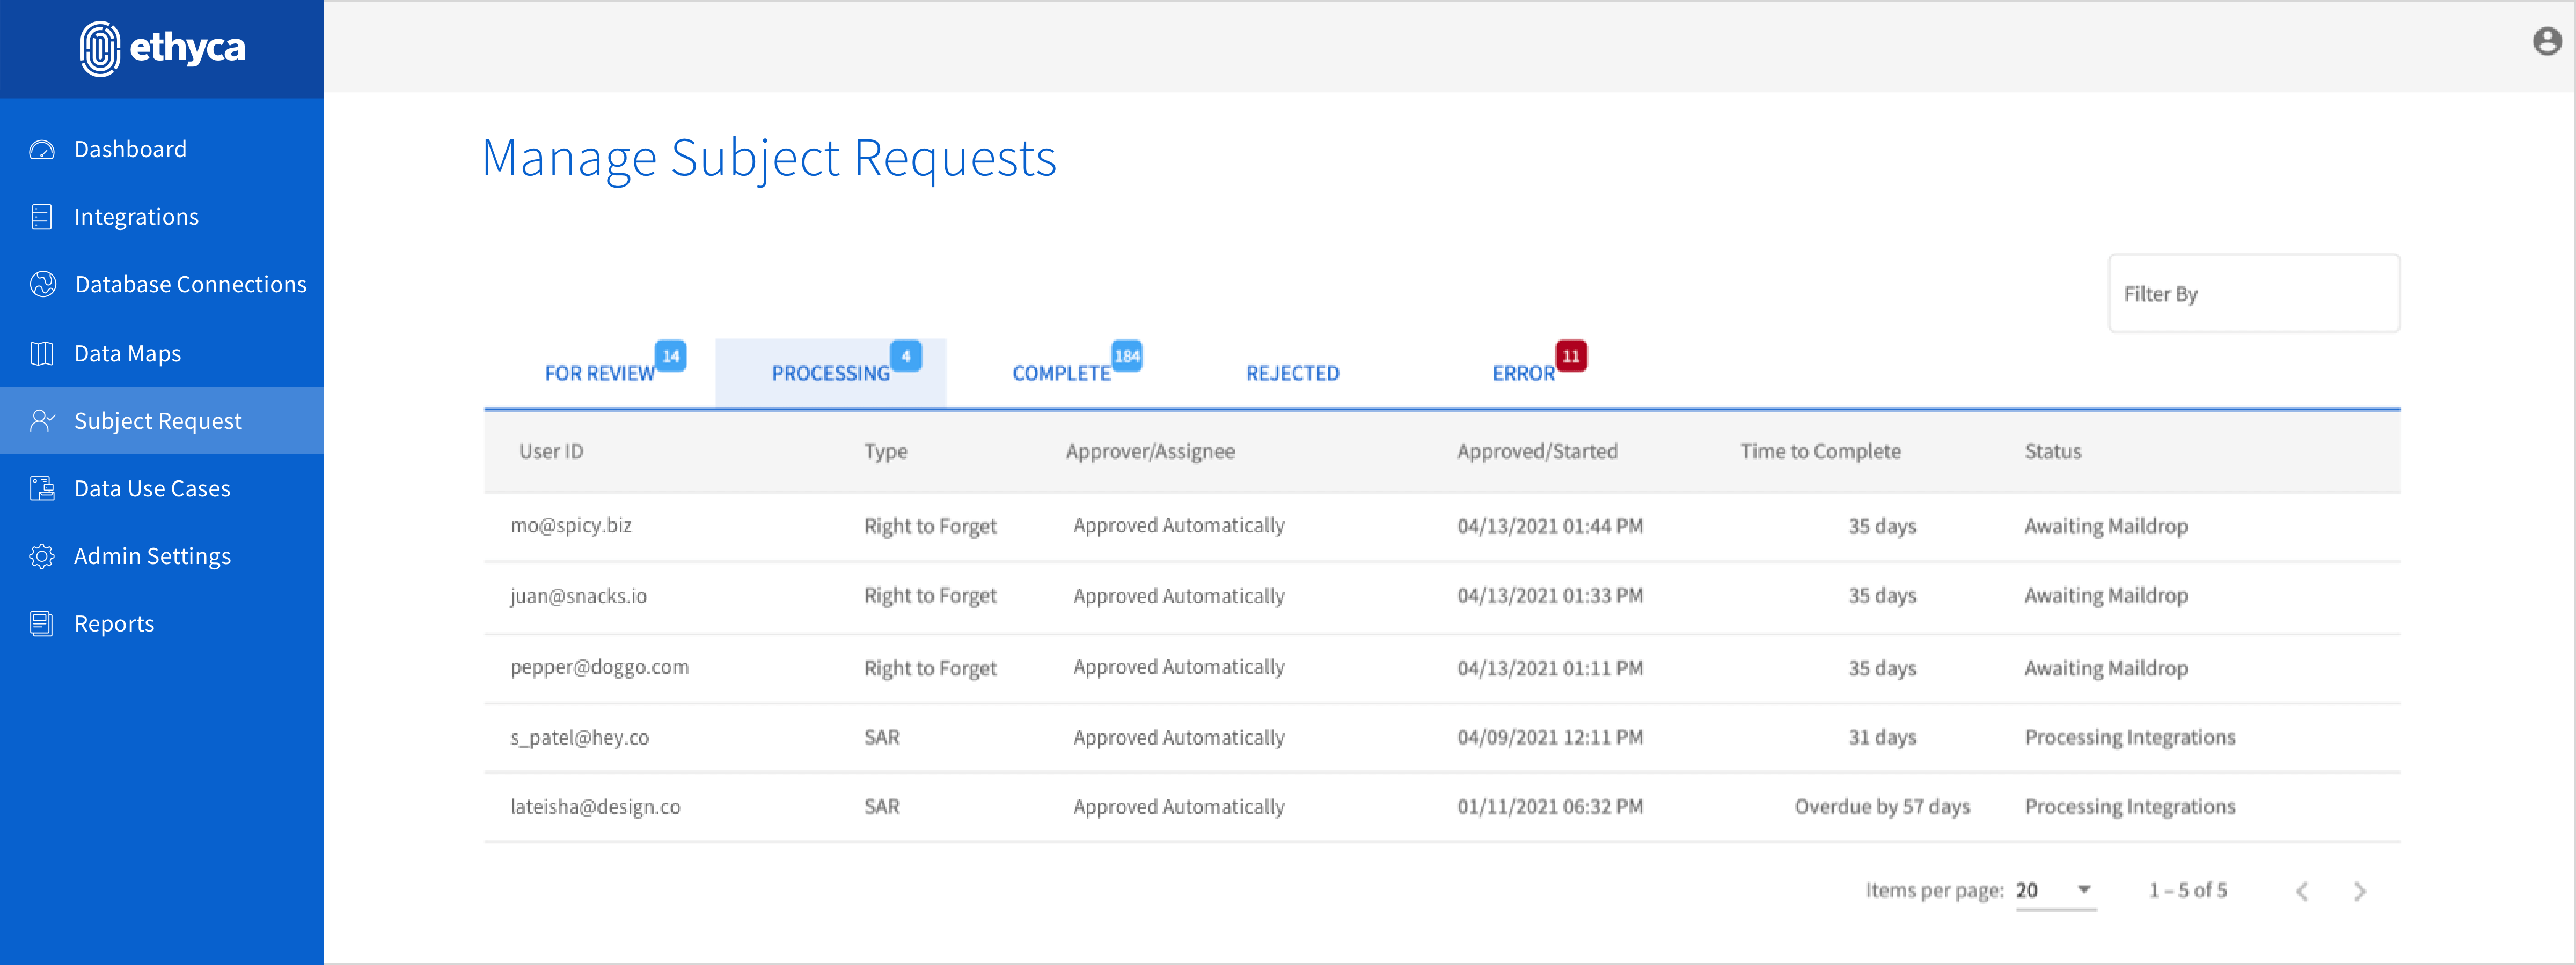Viewport: 2576px width, 965px height.
Task: Click the Data Use Cases icon
Action: click(42, 488)
